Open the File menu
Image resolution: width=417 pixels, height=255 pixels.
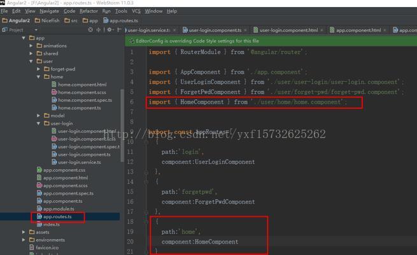[x=4, y=11]
